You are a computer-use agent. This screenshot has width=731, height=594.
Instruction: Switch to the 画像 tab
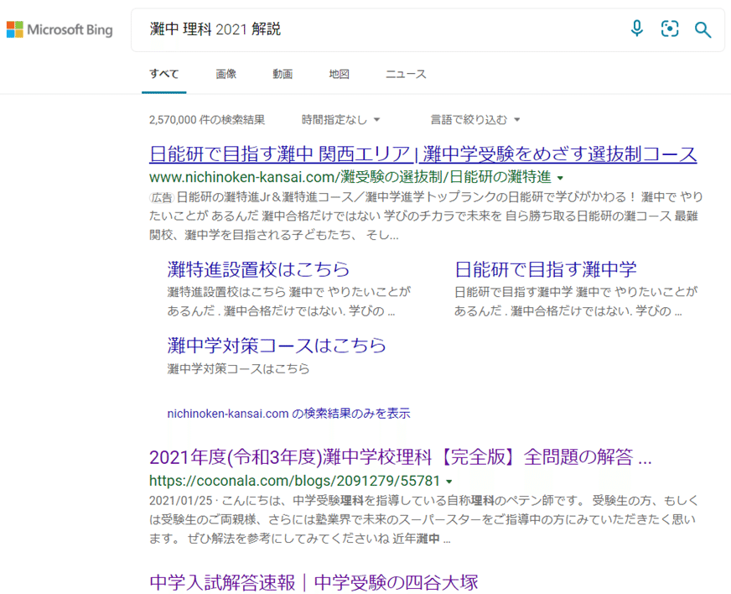coord(226,74)
